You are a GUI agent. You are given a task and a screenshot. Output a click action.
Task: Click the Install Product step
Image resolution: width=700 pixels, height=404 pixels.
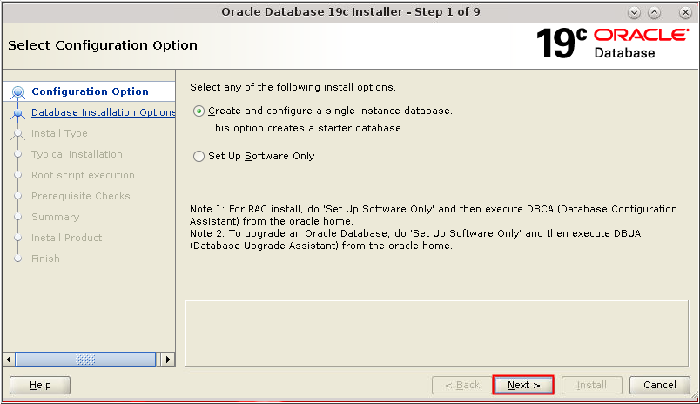pyautogui.click(x=66, y=238)
